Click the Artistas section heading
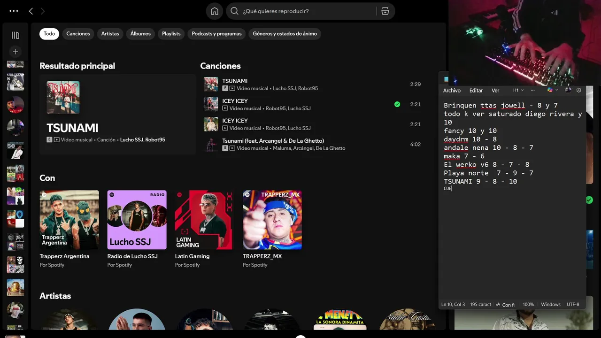 coord(55,296)
